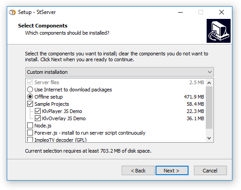Click the scrollbar up arrow in components list
Viewport: 241px width, 190px height.
coord(209,83)
